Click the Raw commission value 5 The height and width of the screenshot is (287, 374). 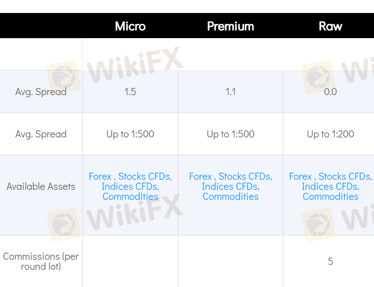pos(330,261)
